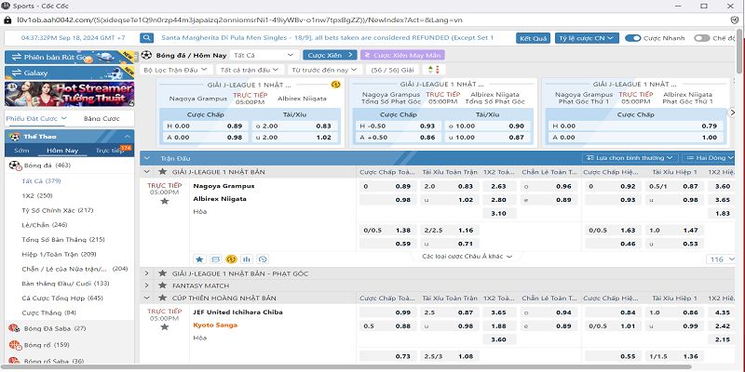745x372 pixels.
Task: Open the Hai Dòng layout dropdown
Action: click(x=709, y=157)
